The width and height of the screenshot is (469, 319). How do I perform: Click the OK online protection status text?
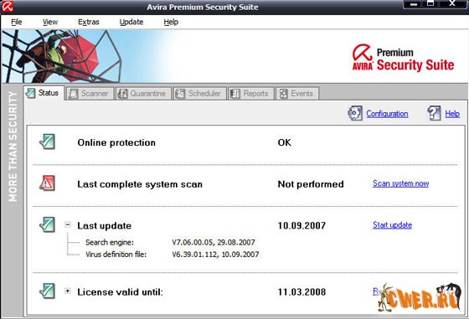(285, 142)
